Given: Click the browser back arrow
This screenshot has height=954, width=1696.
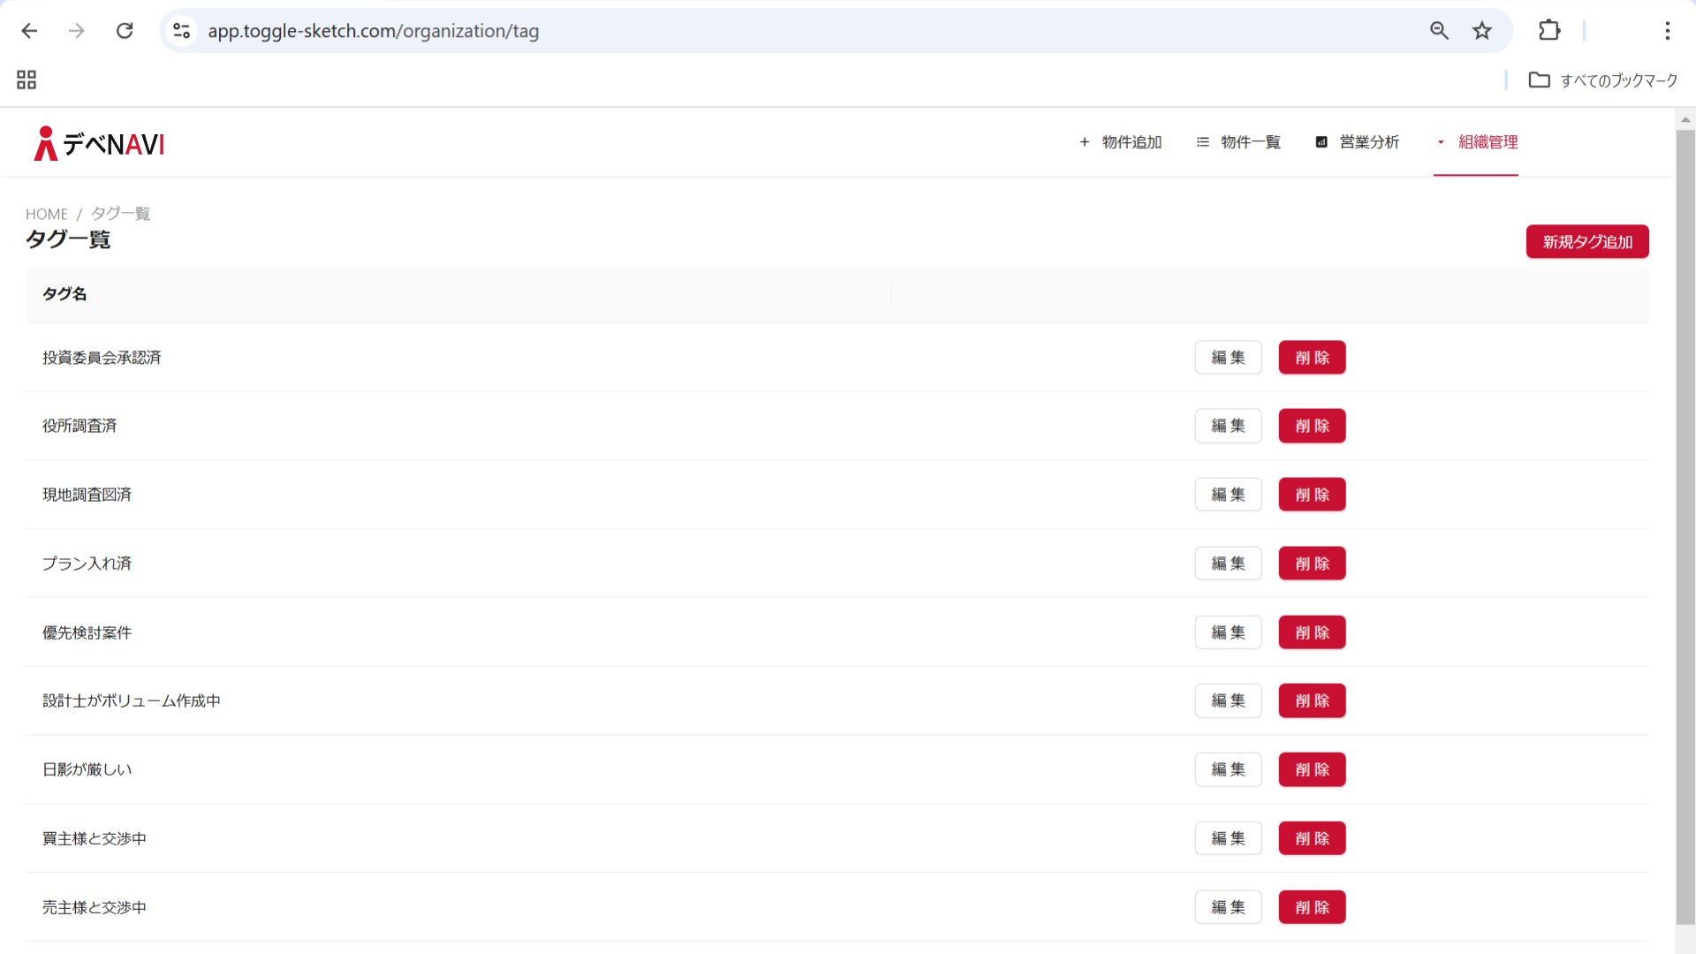Looking at the screenshot, I should 29,31.
